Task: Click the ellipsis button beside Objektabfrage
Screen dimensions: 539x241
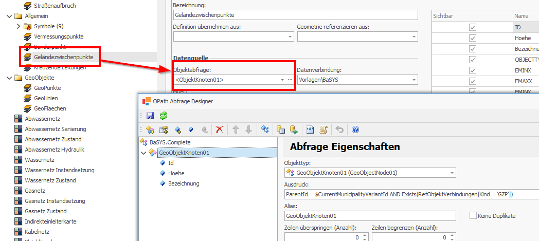Action: click(x=290, y=80)
